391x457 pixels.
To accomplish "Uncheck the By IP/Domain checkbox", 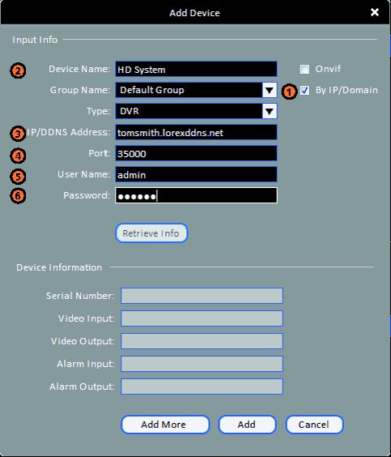I will click(304, 90).
